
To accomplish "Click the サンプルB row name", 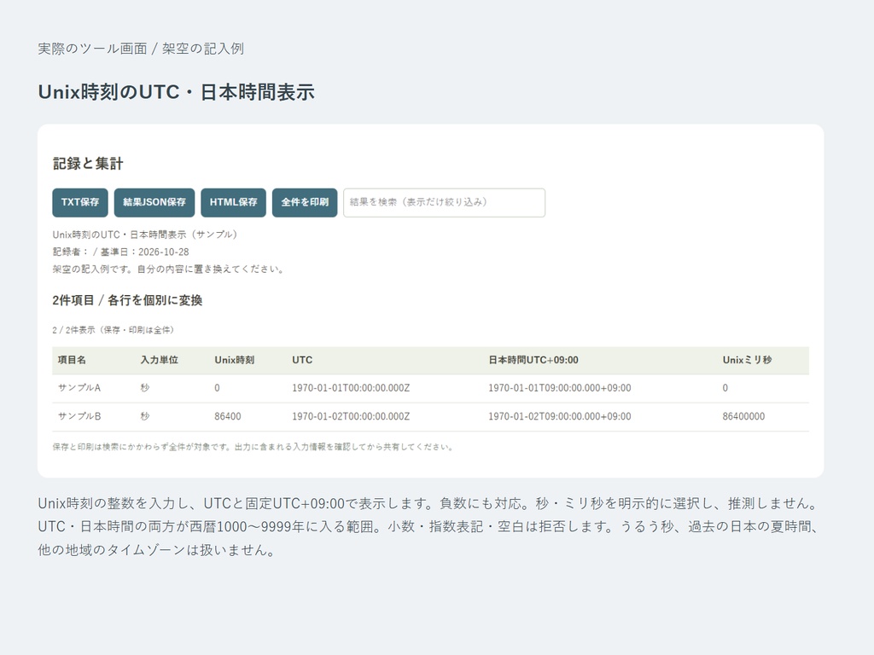I will [79, 416].
